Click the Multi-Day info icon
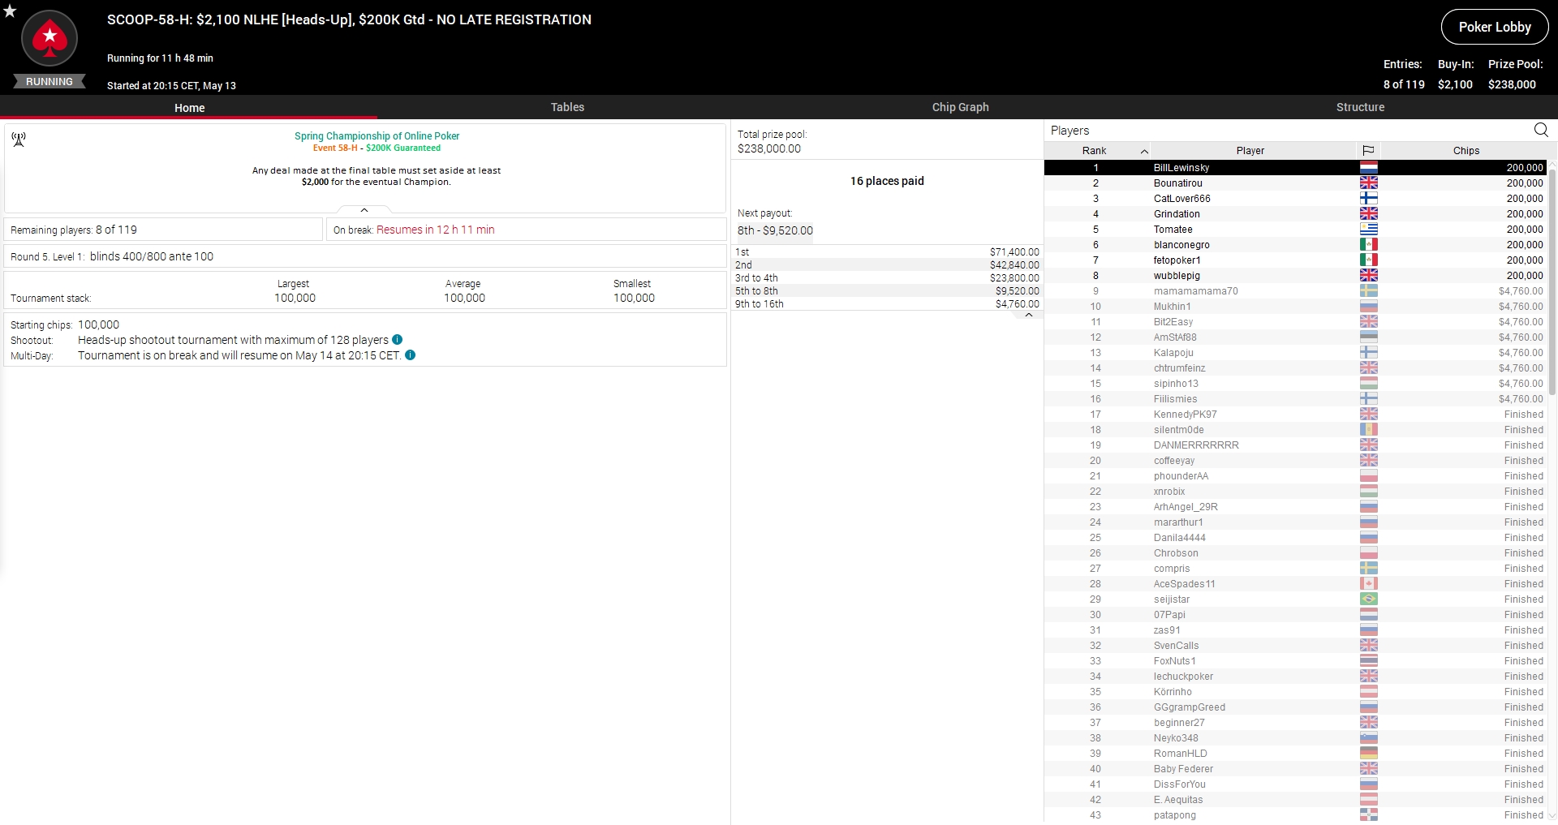The image size is (1558, 825). [x=411, y=355]
